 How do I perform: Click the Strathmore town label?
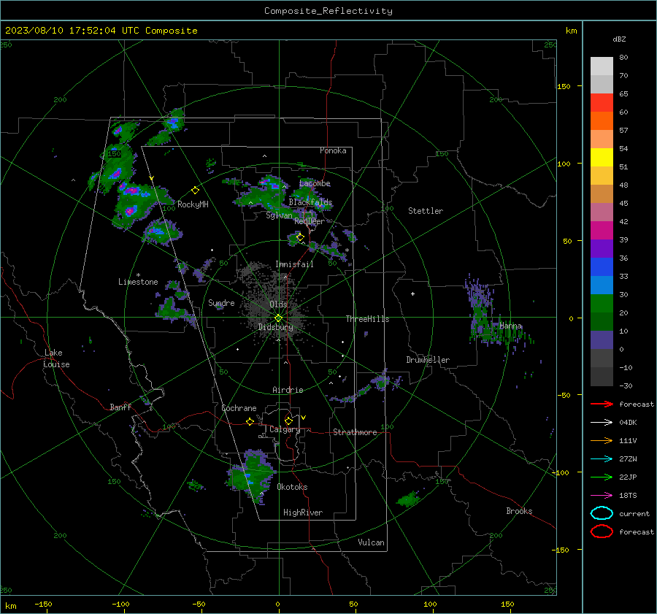[355, 432]
